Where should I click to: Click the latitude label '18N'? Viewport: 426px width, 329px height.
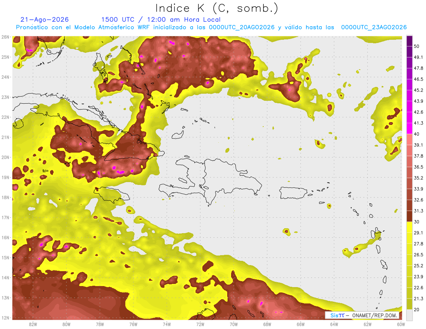point(5,197)
